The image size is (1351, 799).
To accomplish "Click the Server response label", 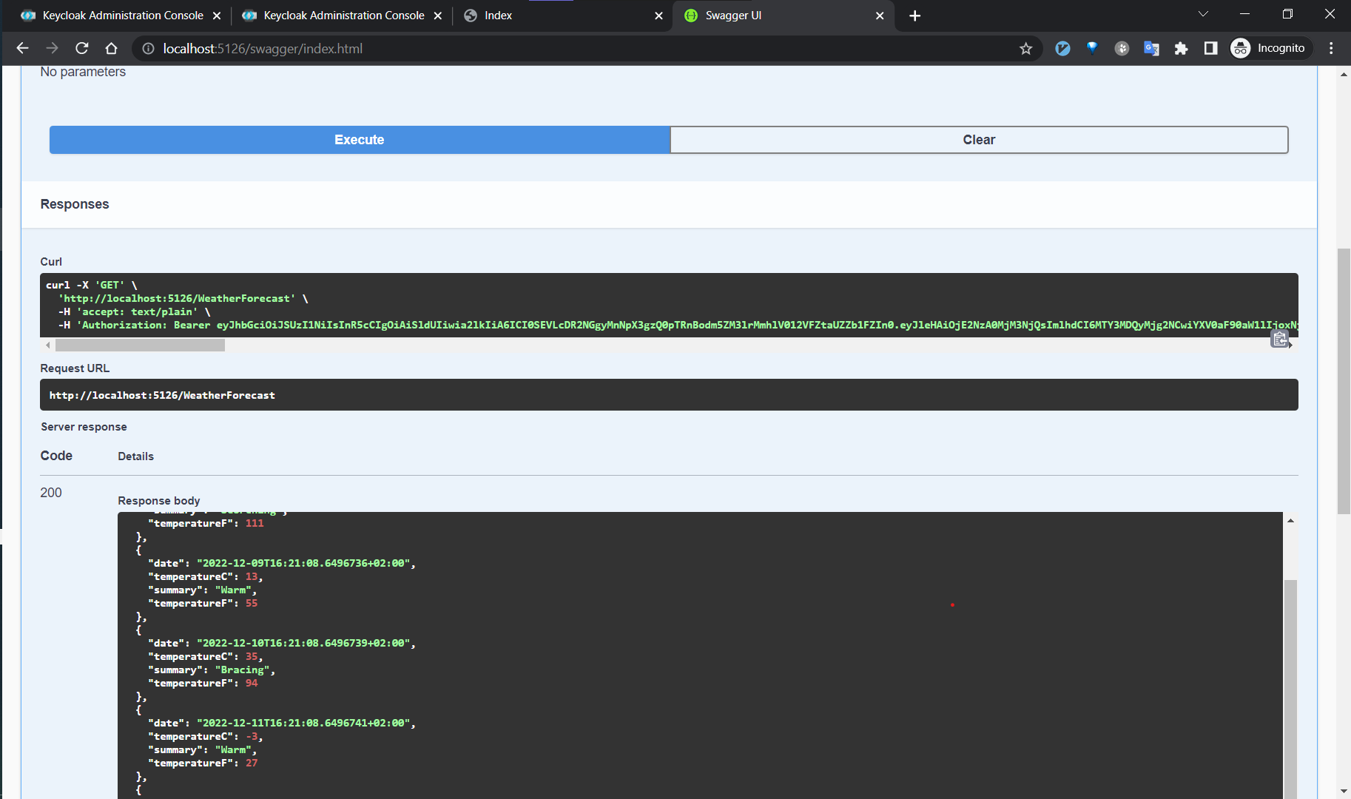I will click(84, 427).
